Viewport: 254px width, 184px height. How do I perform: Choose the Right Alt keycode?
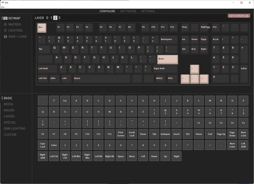[110, 156]
